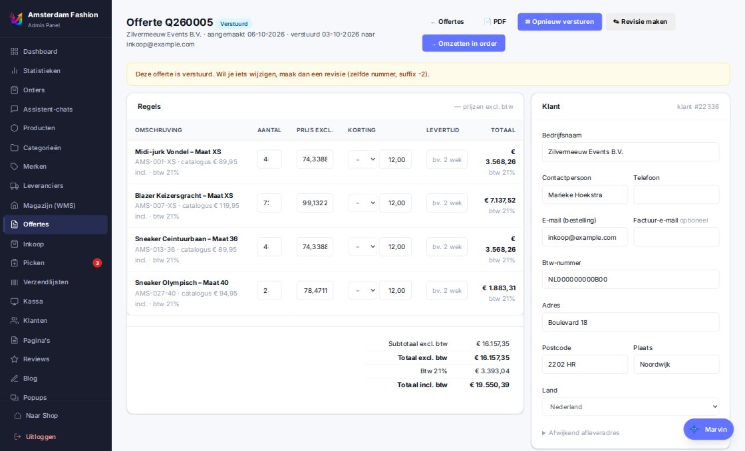Screen dimensions: 745x451
Task: Click the Merken tag icon
Action: 14,167
